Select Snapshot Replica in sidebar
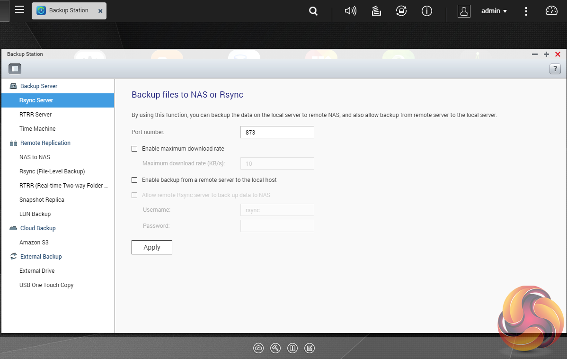This screenshot has height=360, width=567. (x=42, y=200)
